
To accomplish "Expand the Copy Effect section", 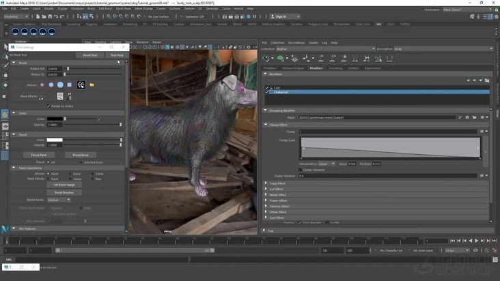I will (278, 183).
